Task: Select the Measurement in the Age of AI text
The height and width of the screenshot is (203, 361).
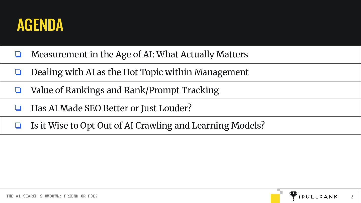Action: click(139, 54)
